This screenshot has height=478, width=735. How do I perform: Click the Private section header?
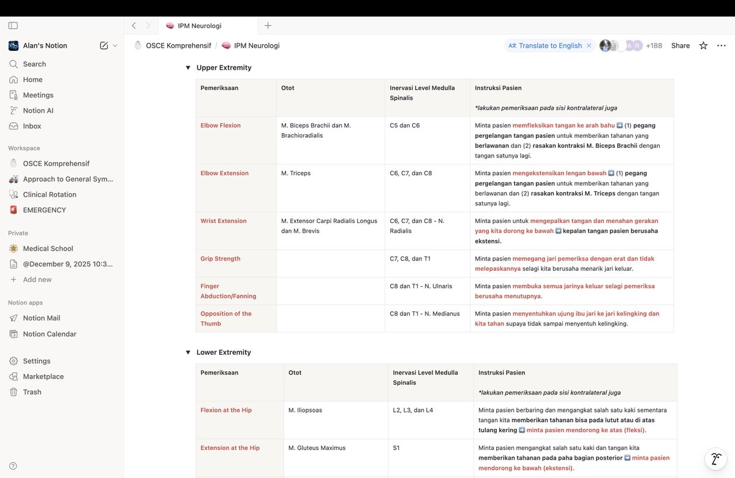18,233
